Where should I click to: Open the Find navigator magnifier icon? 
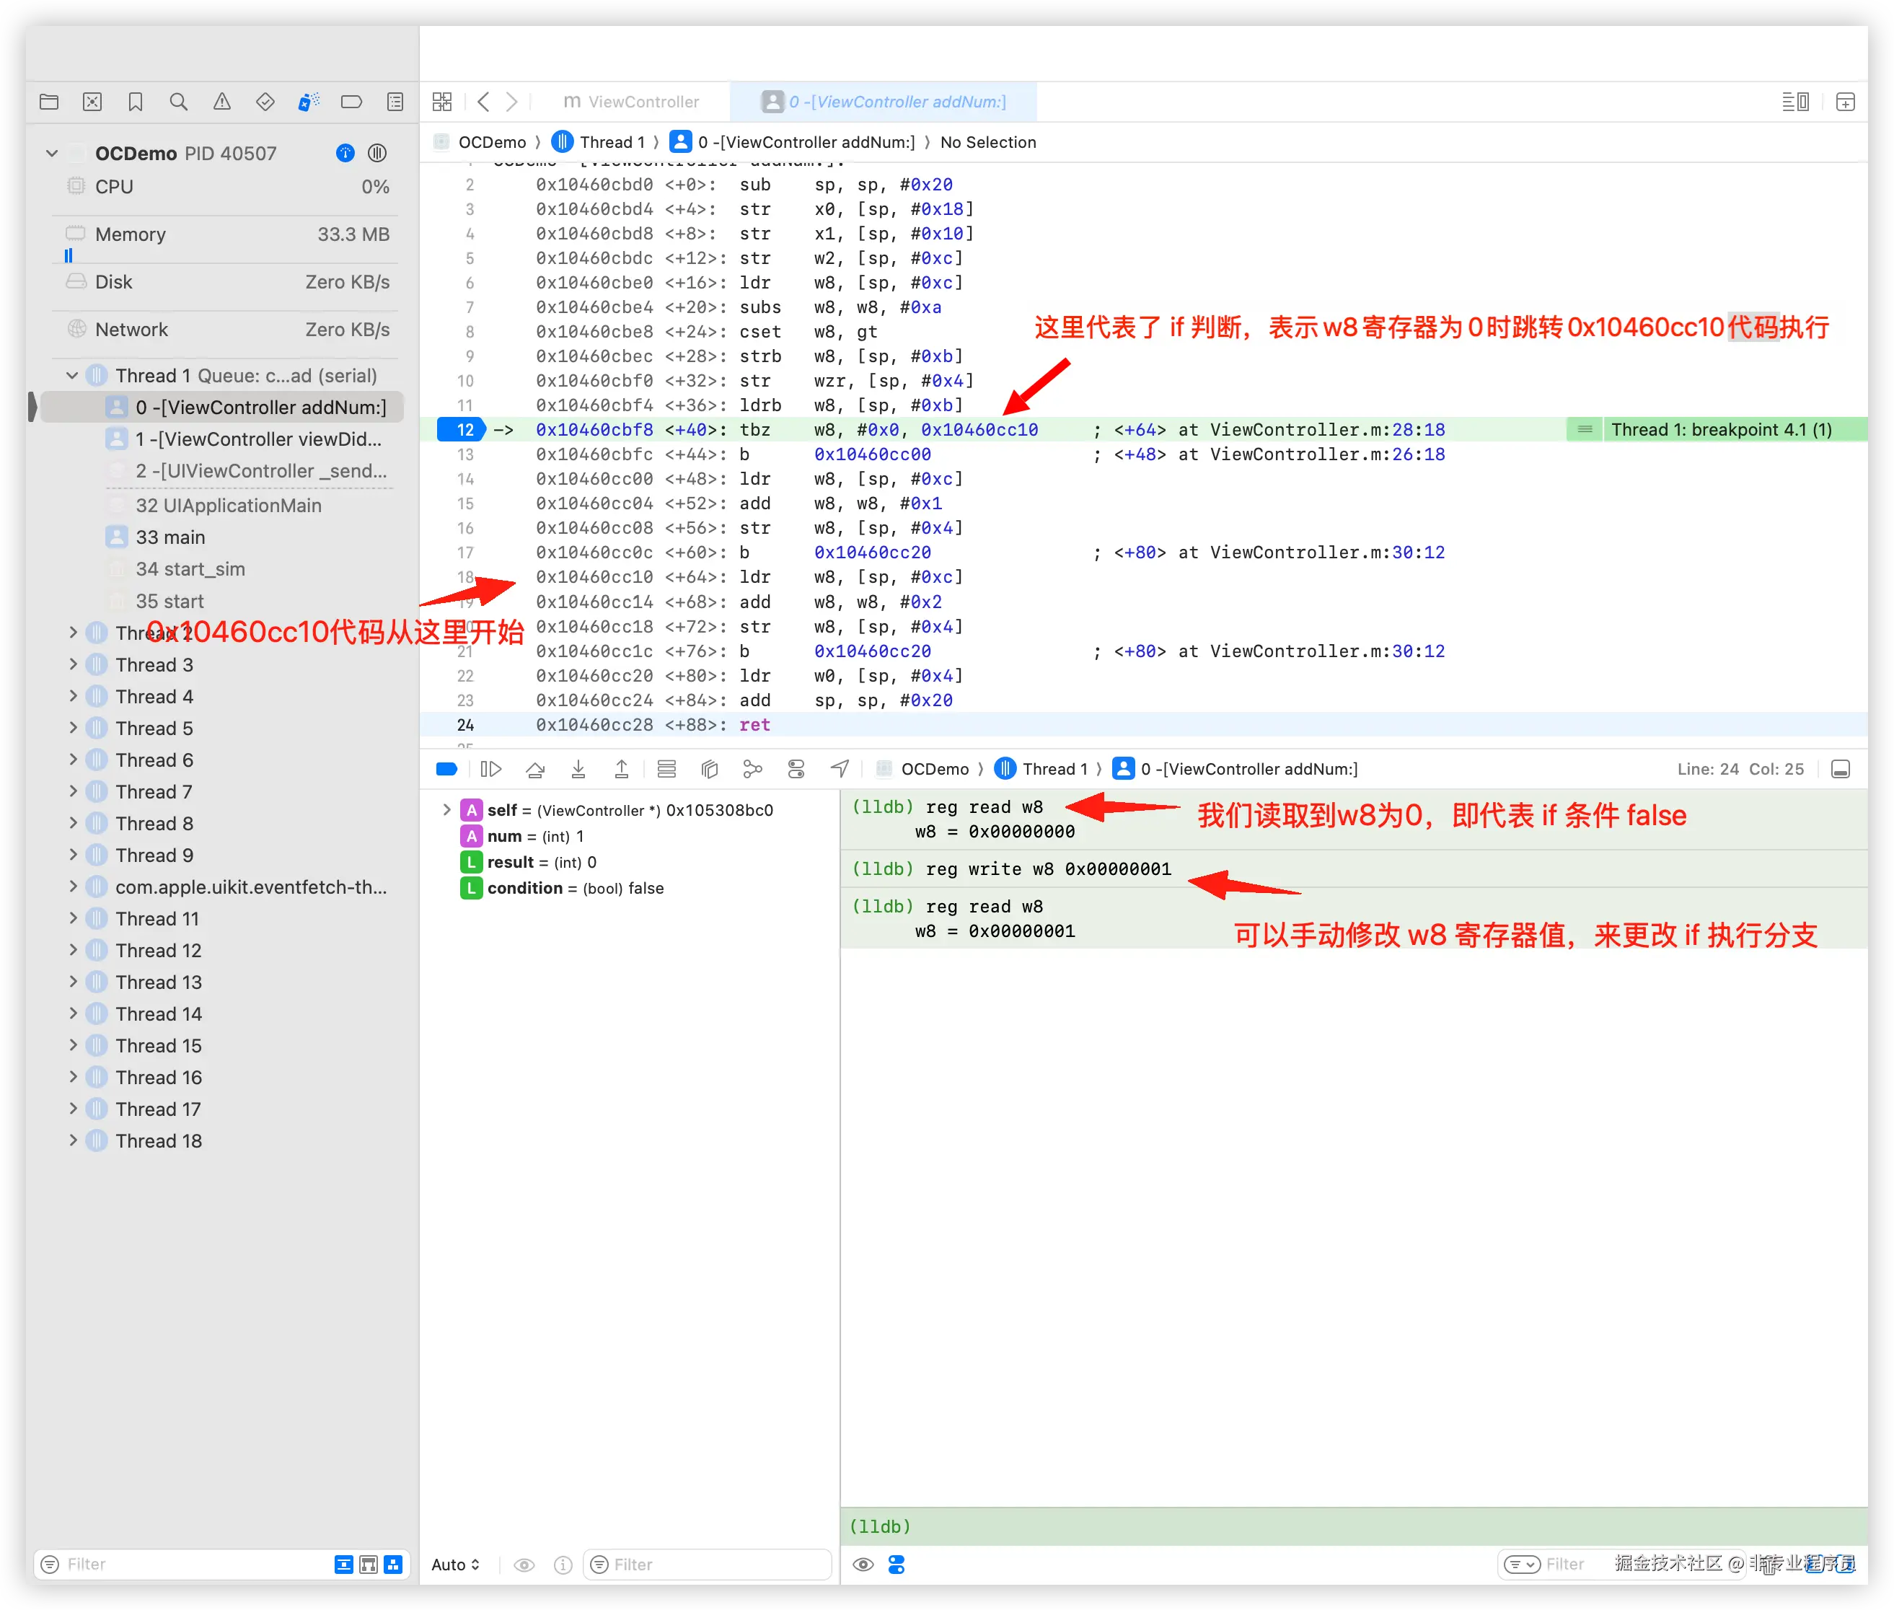(x=179, y=102)
